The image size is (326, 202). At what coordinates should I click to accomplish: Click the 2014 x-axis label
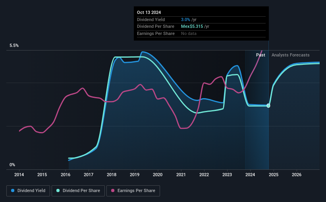19,175
